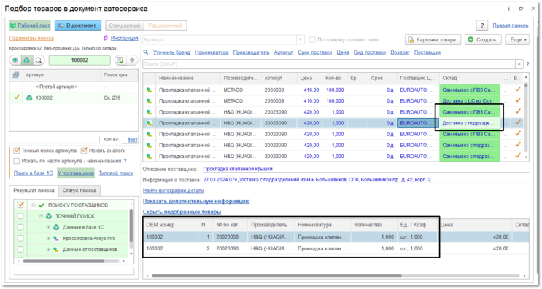This screenshot has width=542, height=289.
Task: Click the grey left arrow button
Action: [x=132, y=60]
